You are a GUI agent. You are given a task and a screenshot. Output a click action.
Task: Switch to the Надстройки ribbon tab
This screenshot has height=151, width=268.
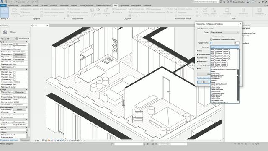pyautogui.click(x=136, y=5)
